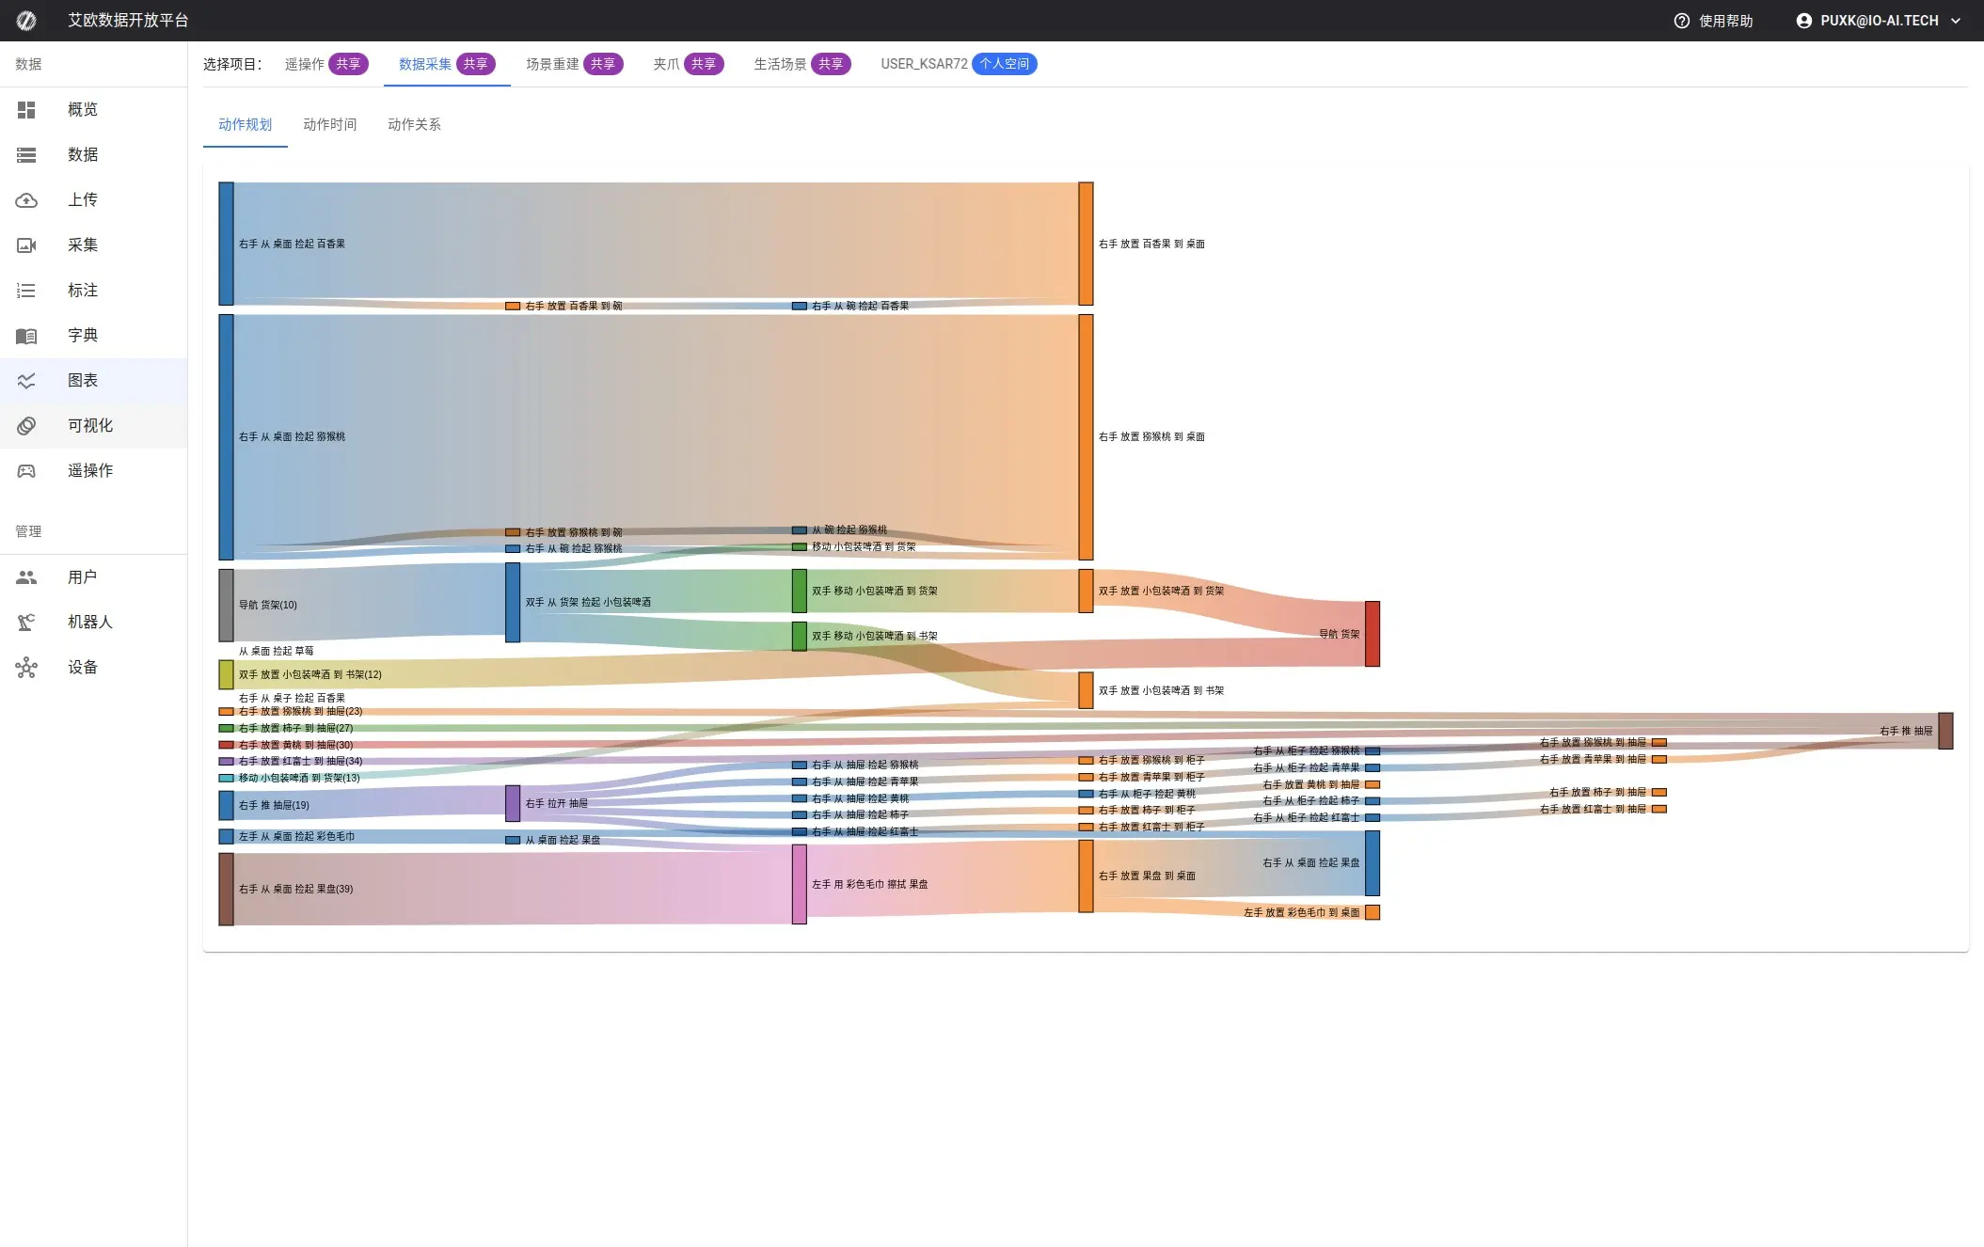
Task: Switch to the 动作关系 tab
Action: 414,124
